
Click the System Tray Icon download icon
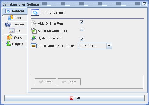[34, 38]
